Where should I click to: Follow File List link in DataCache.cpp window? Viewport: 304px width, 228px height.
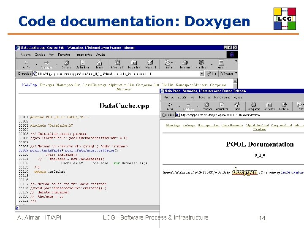pyautogui.click(x=168, y=85)
